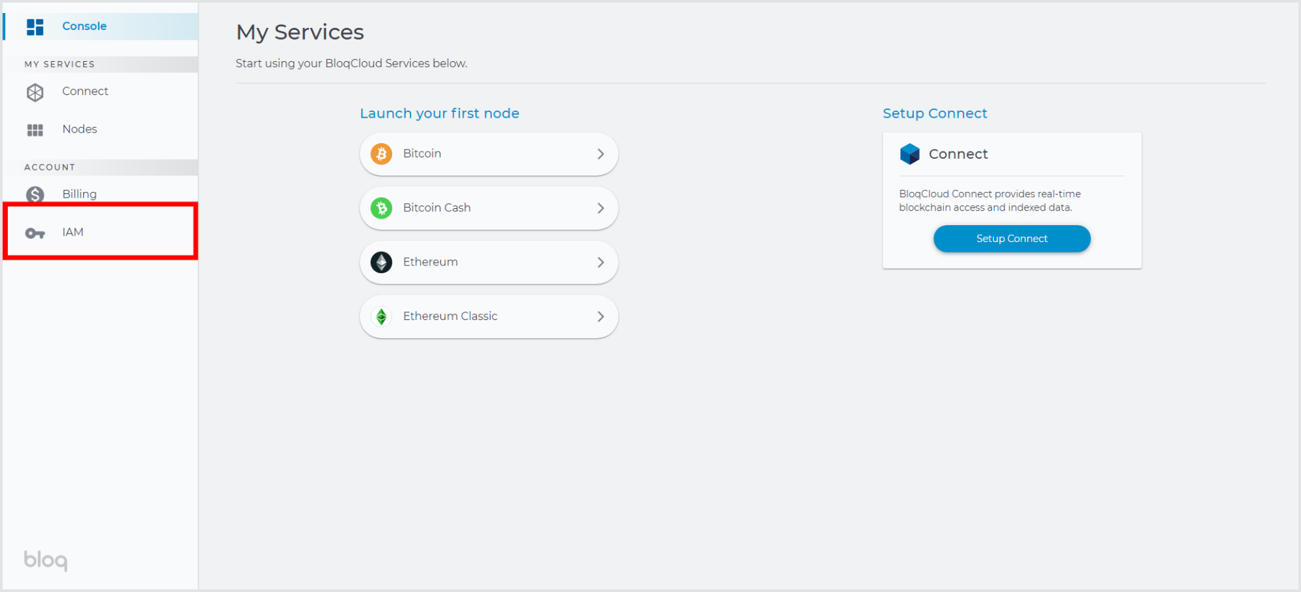1301x592 pixels.
Task: Open Connect via the hexagon sidebar icon
Action: click(x=35, y=92)
